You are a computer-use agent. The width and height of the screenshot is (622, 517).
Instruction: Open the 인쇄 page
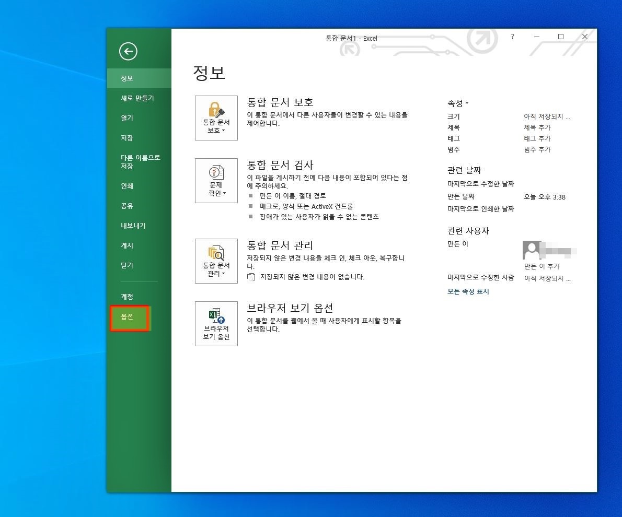click(x=139, y=185)
